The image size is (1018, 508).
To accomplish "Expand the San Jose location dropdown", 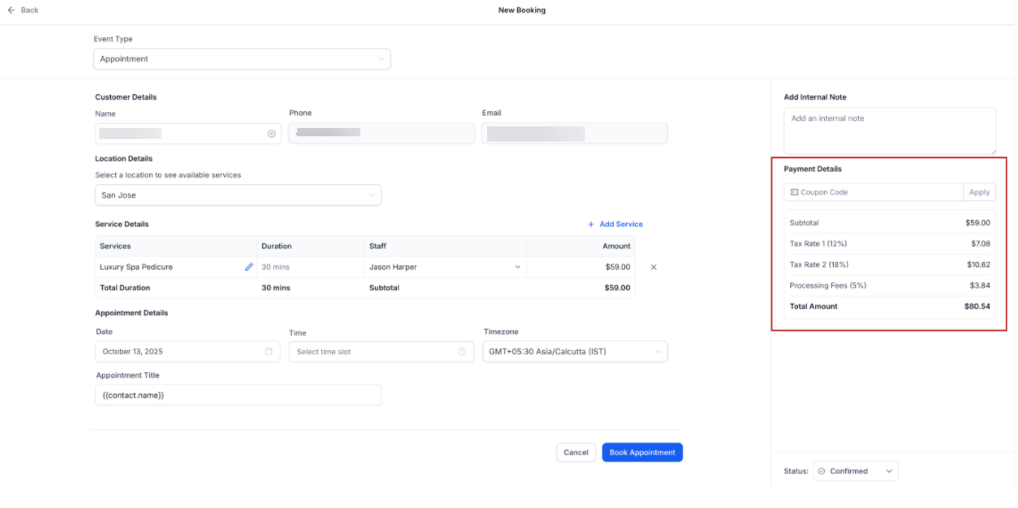I will coord(238,195).
